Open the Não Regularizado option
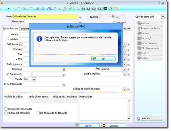This screenshot has height=131, width=171. click(x=150, y=48)
